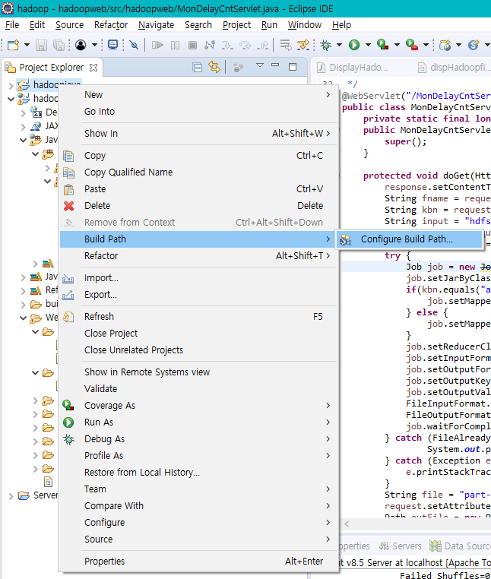Choose Copy Qualified Name in context menu
This screenshot has width=491, height=579.
(x=198, y=172)
